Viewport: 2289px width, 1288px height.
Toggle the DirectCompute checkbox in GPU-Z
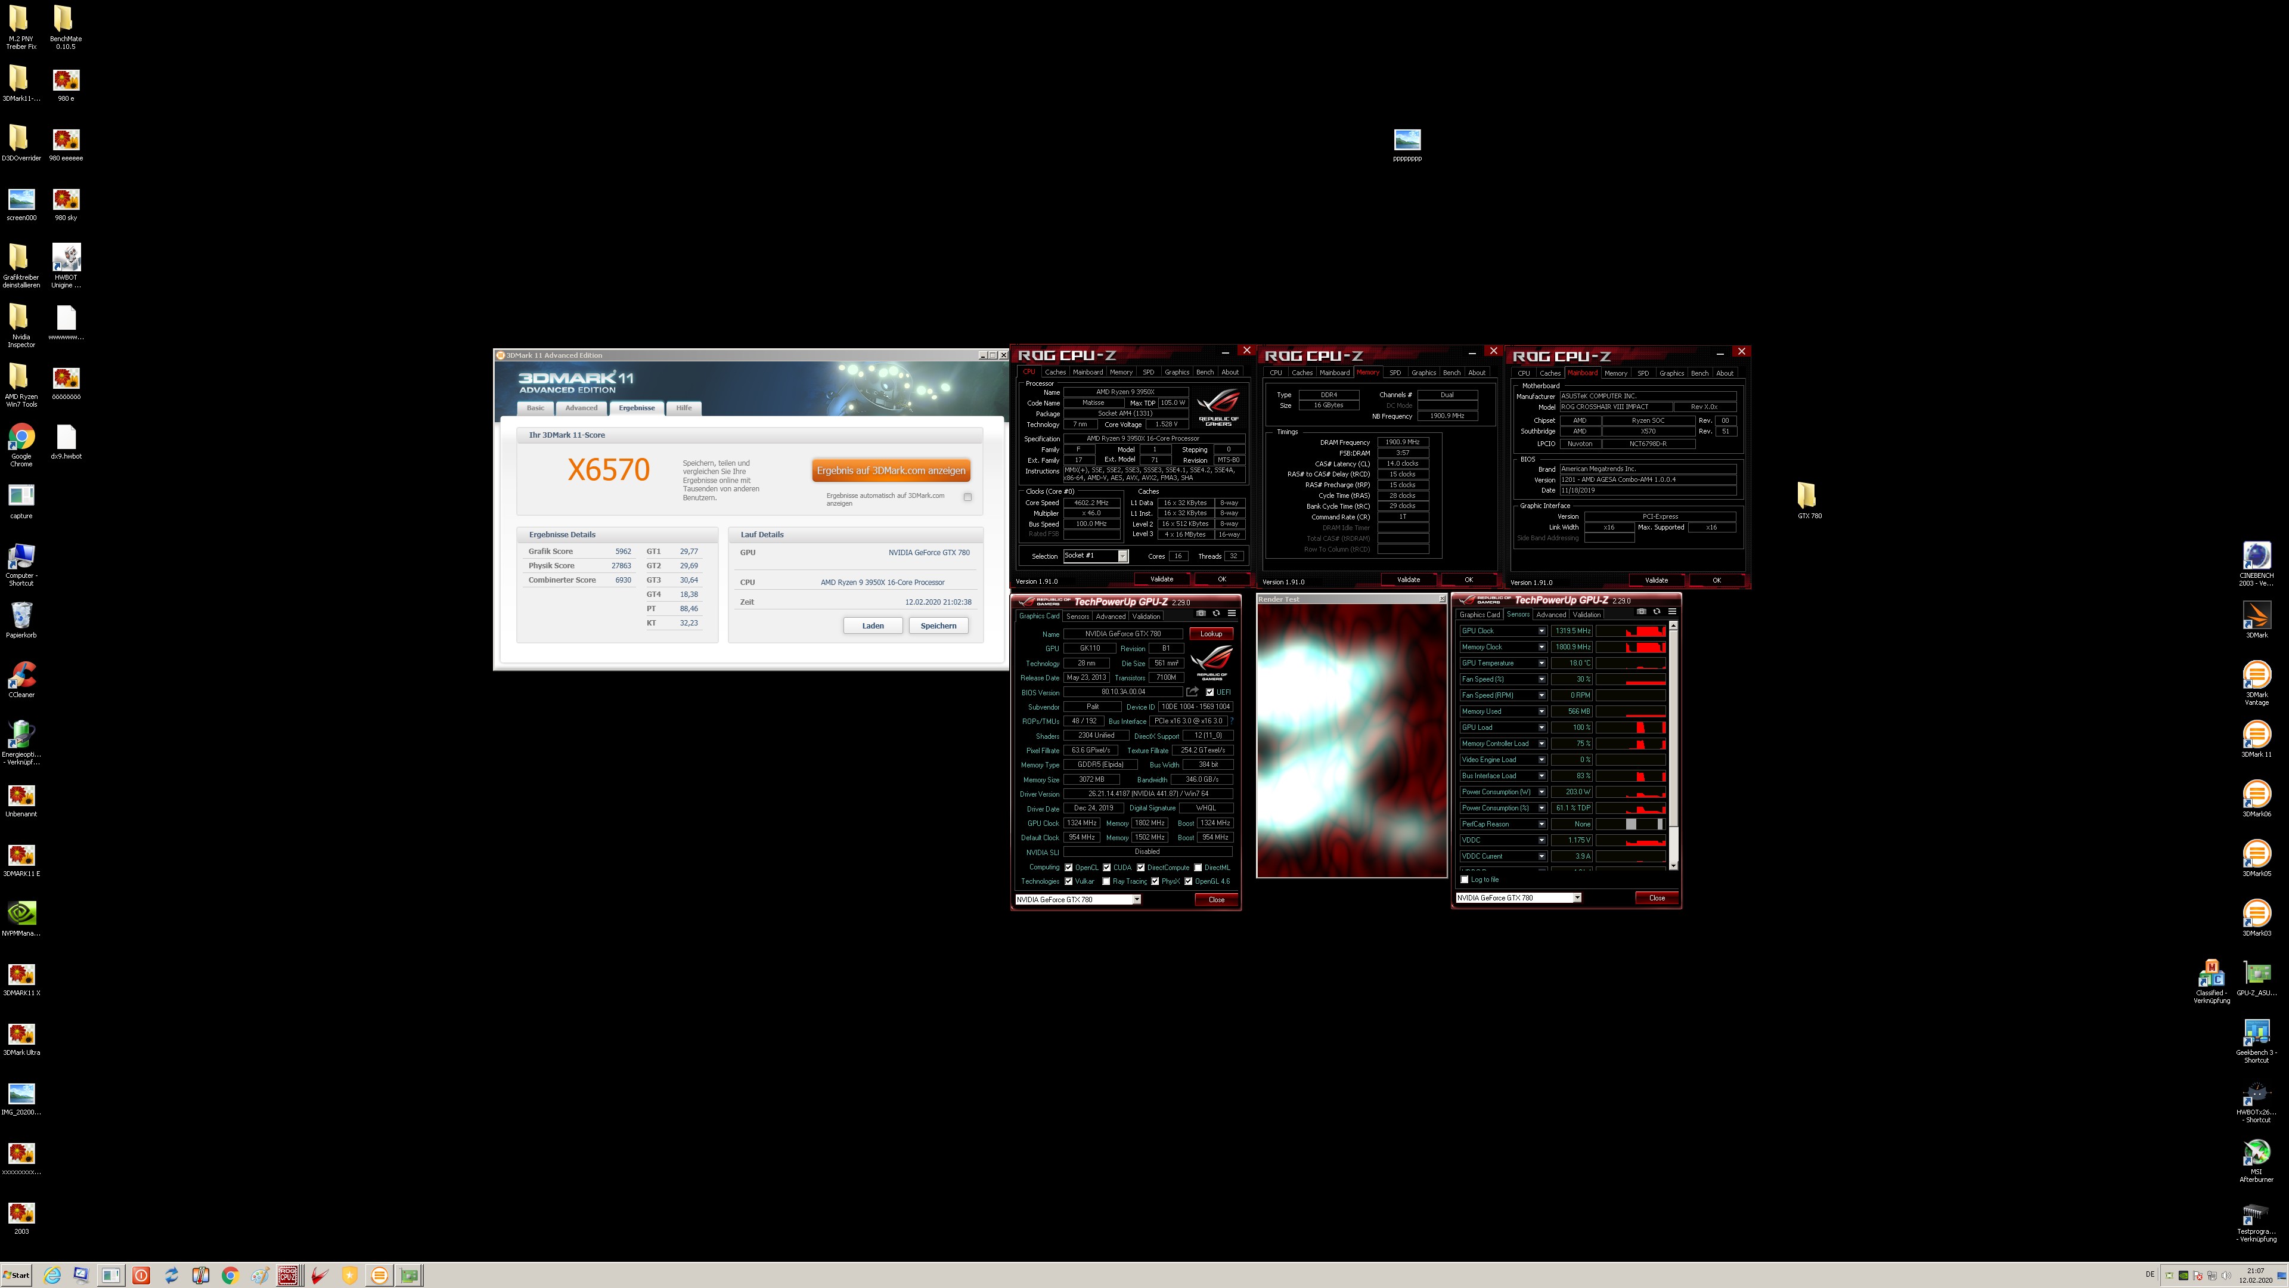coord(1140,868)
